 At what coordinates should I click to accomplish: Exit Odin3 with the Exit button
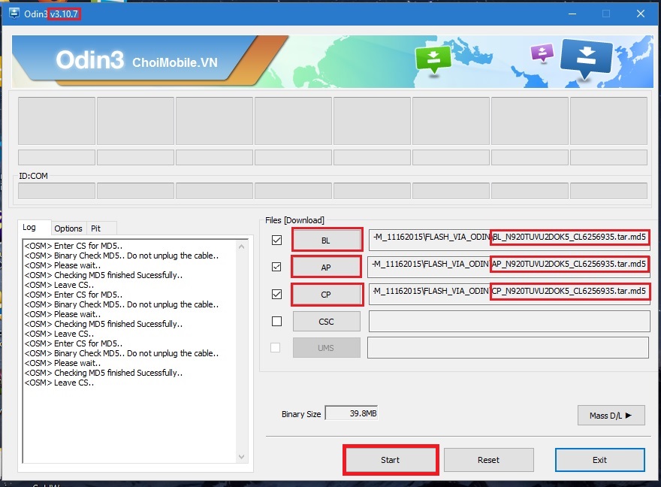point(600,460)
